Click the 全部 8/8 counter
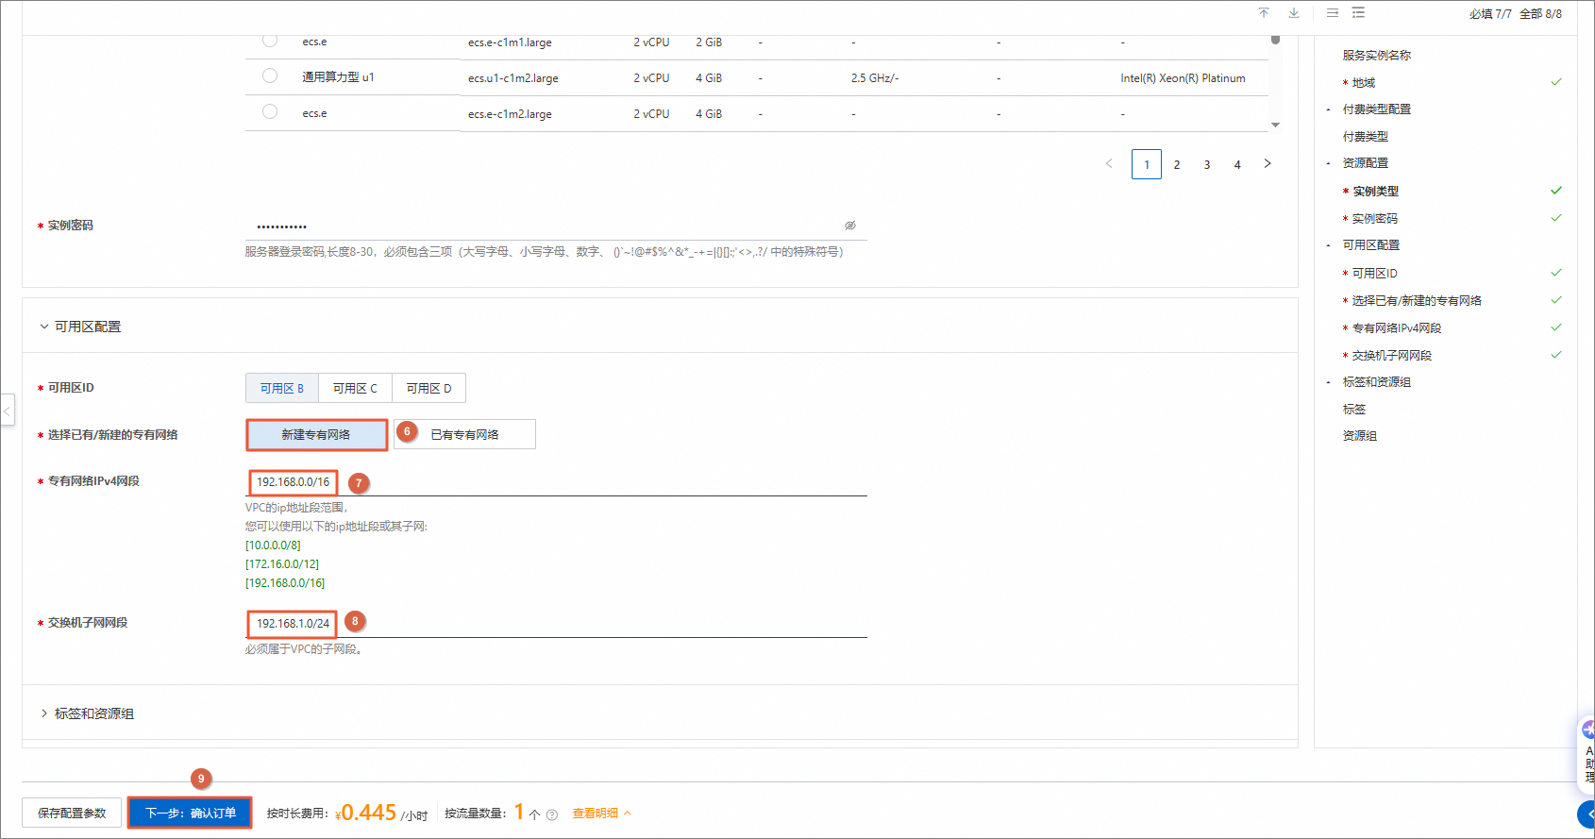This screenshot has width=1595, height=839. tap(1540, 14)
